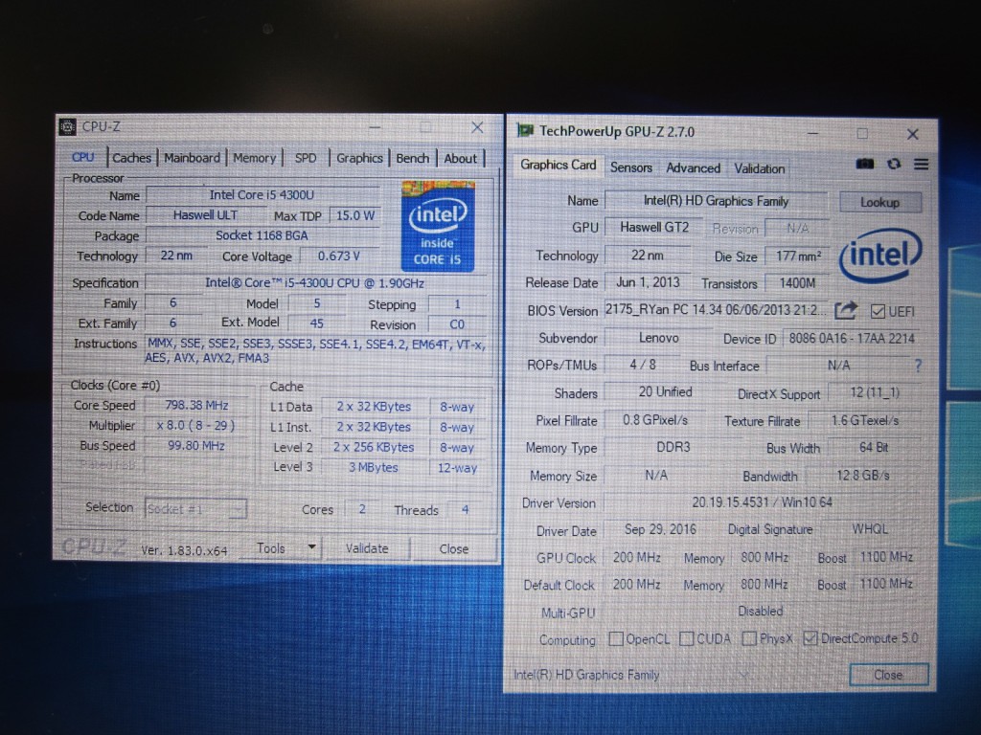Screen dimensions: 981x735
Task: Open the GPU-Z hamburger menu icon
Action: coord(921,165)
